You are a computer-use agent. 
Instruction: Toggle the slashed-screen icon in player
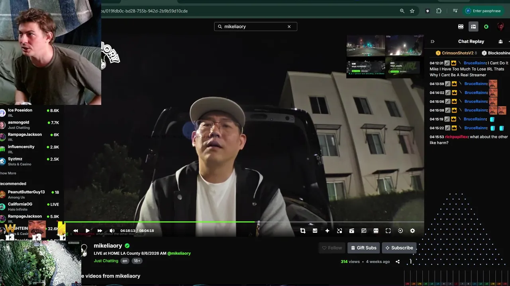coord(364,231)
